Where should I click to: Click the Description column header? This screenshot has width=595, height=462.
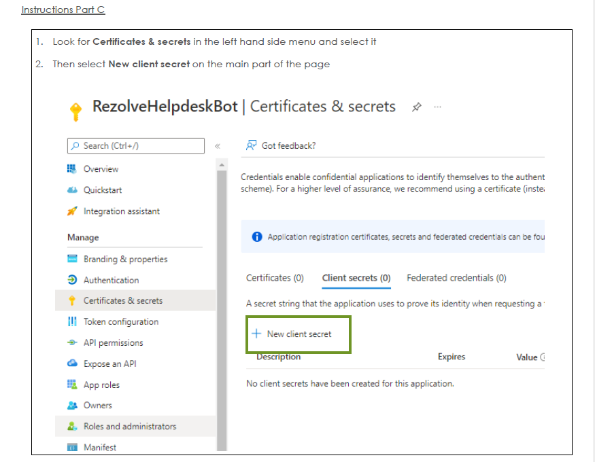[x=279, y=357]
